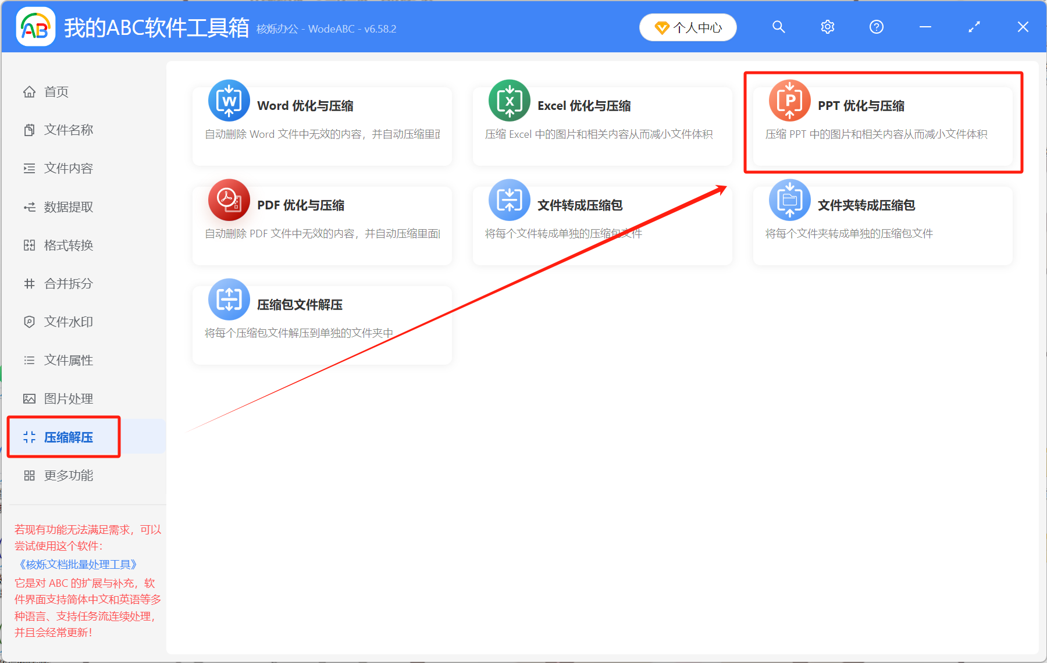Open application settings gear
Image resolution: width=1047 pixels, height=663 pixels.
click(x=827, y=27)
